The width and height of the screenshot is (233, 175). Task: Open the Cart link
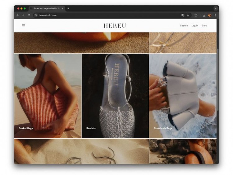(204, 26)
